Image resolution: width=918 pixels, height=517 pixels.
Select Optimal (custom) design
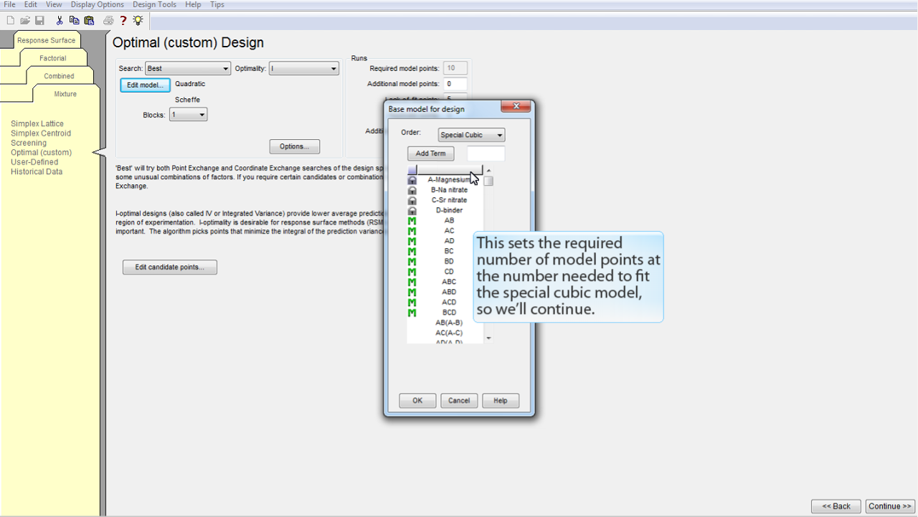pyautogui.click(x=42, y=153)
